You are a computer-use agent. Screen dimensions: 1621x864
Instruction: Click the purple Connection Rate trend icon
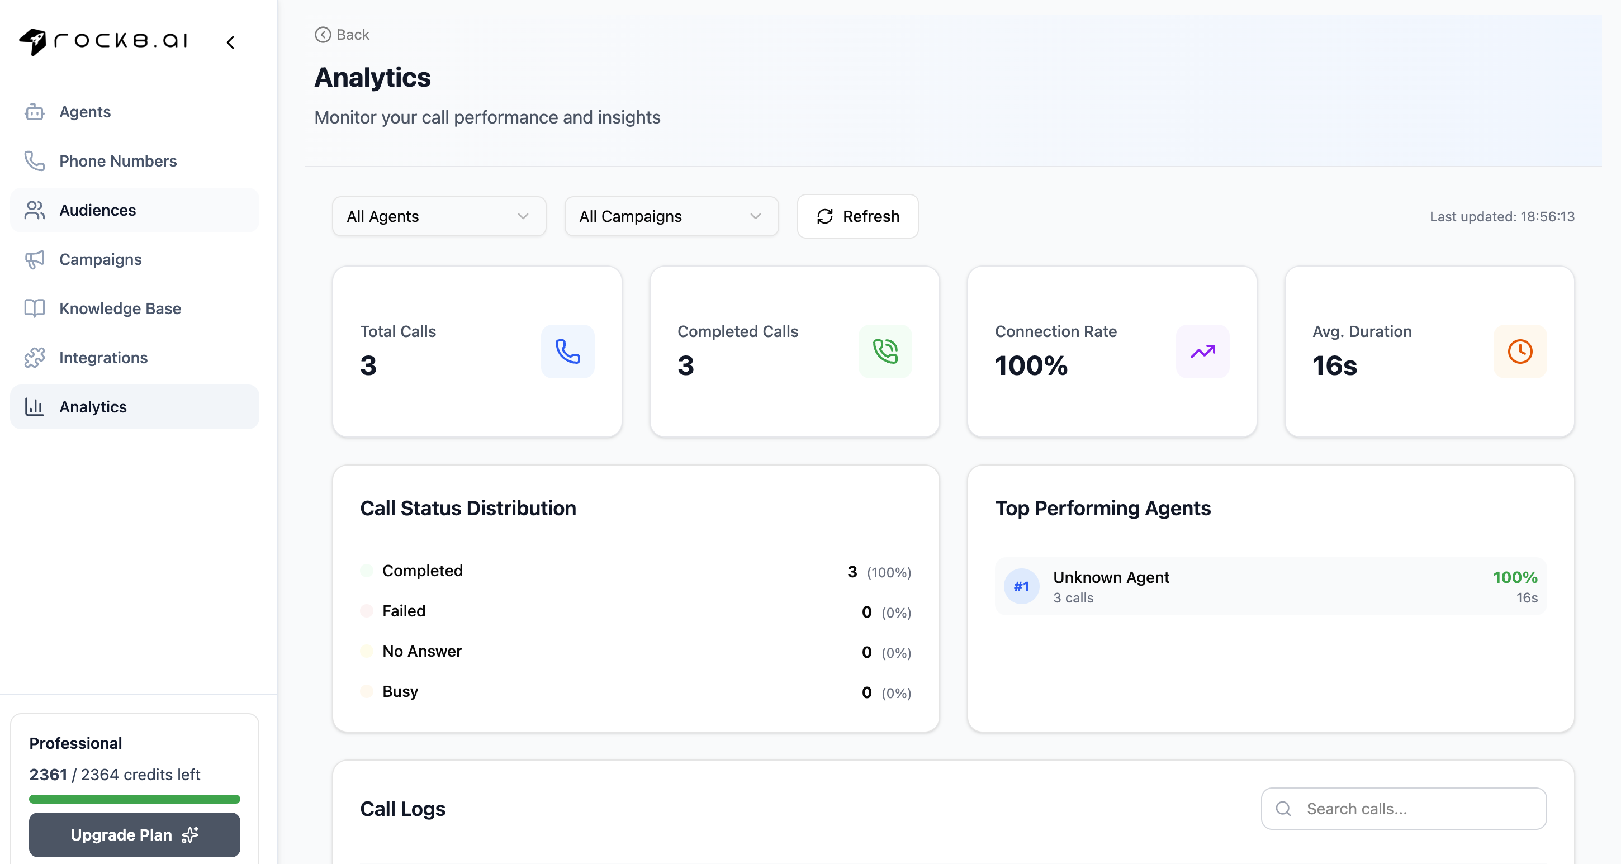[x=1202, y=351]
